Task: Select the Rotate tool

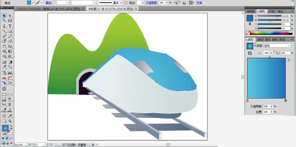Action: pyautogui.click(x=4, y=46)
